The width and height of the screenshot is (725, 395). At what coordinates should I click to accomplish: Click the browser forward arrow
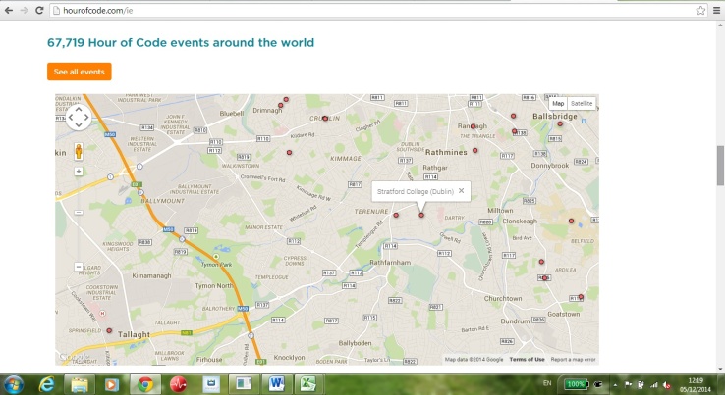coord(24,10)
